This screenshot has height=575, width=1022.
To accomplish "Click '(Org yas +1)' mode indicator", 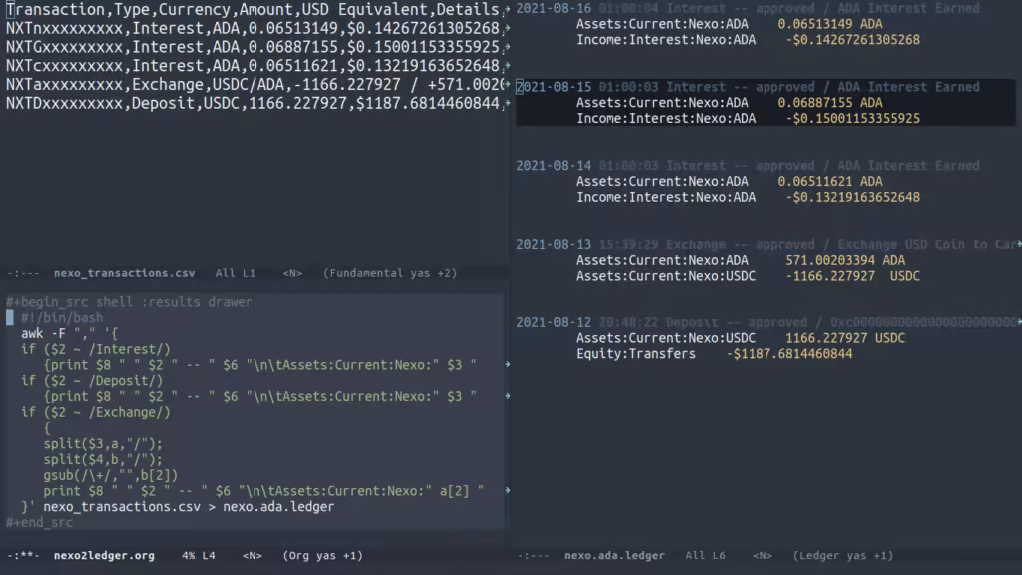I will (x=322, y=555).
